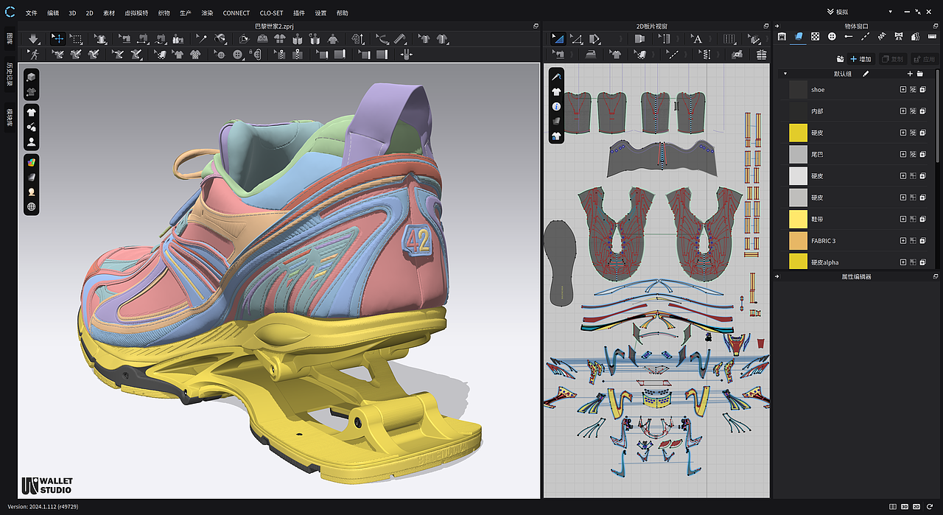This screenshot has height=515, width=943.
Task: Open the 素材 menu
Action: coord(109,13)
